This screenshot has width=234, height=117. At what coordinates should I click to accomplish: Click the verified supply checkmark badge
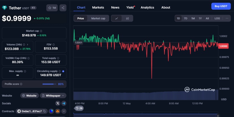[x=63, y=71]
